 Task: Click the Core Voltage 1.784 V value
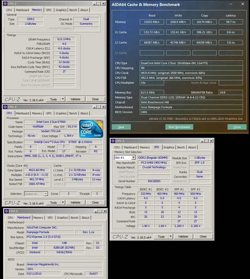(69, 136)
